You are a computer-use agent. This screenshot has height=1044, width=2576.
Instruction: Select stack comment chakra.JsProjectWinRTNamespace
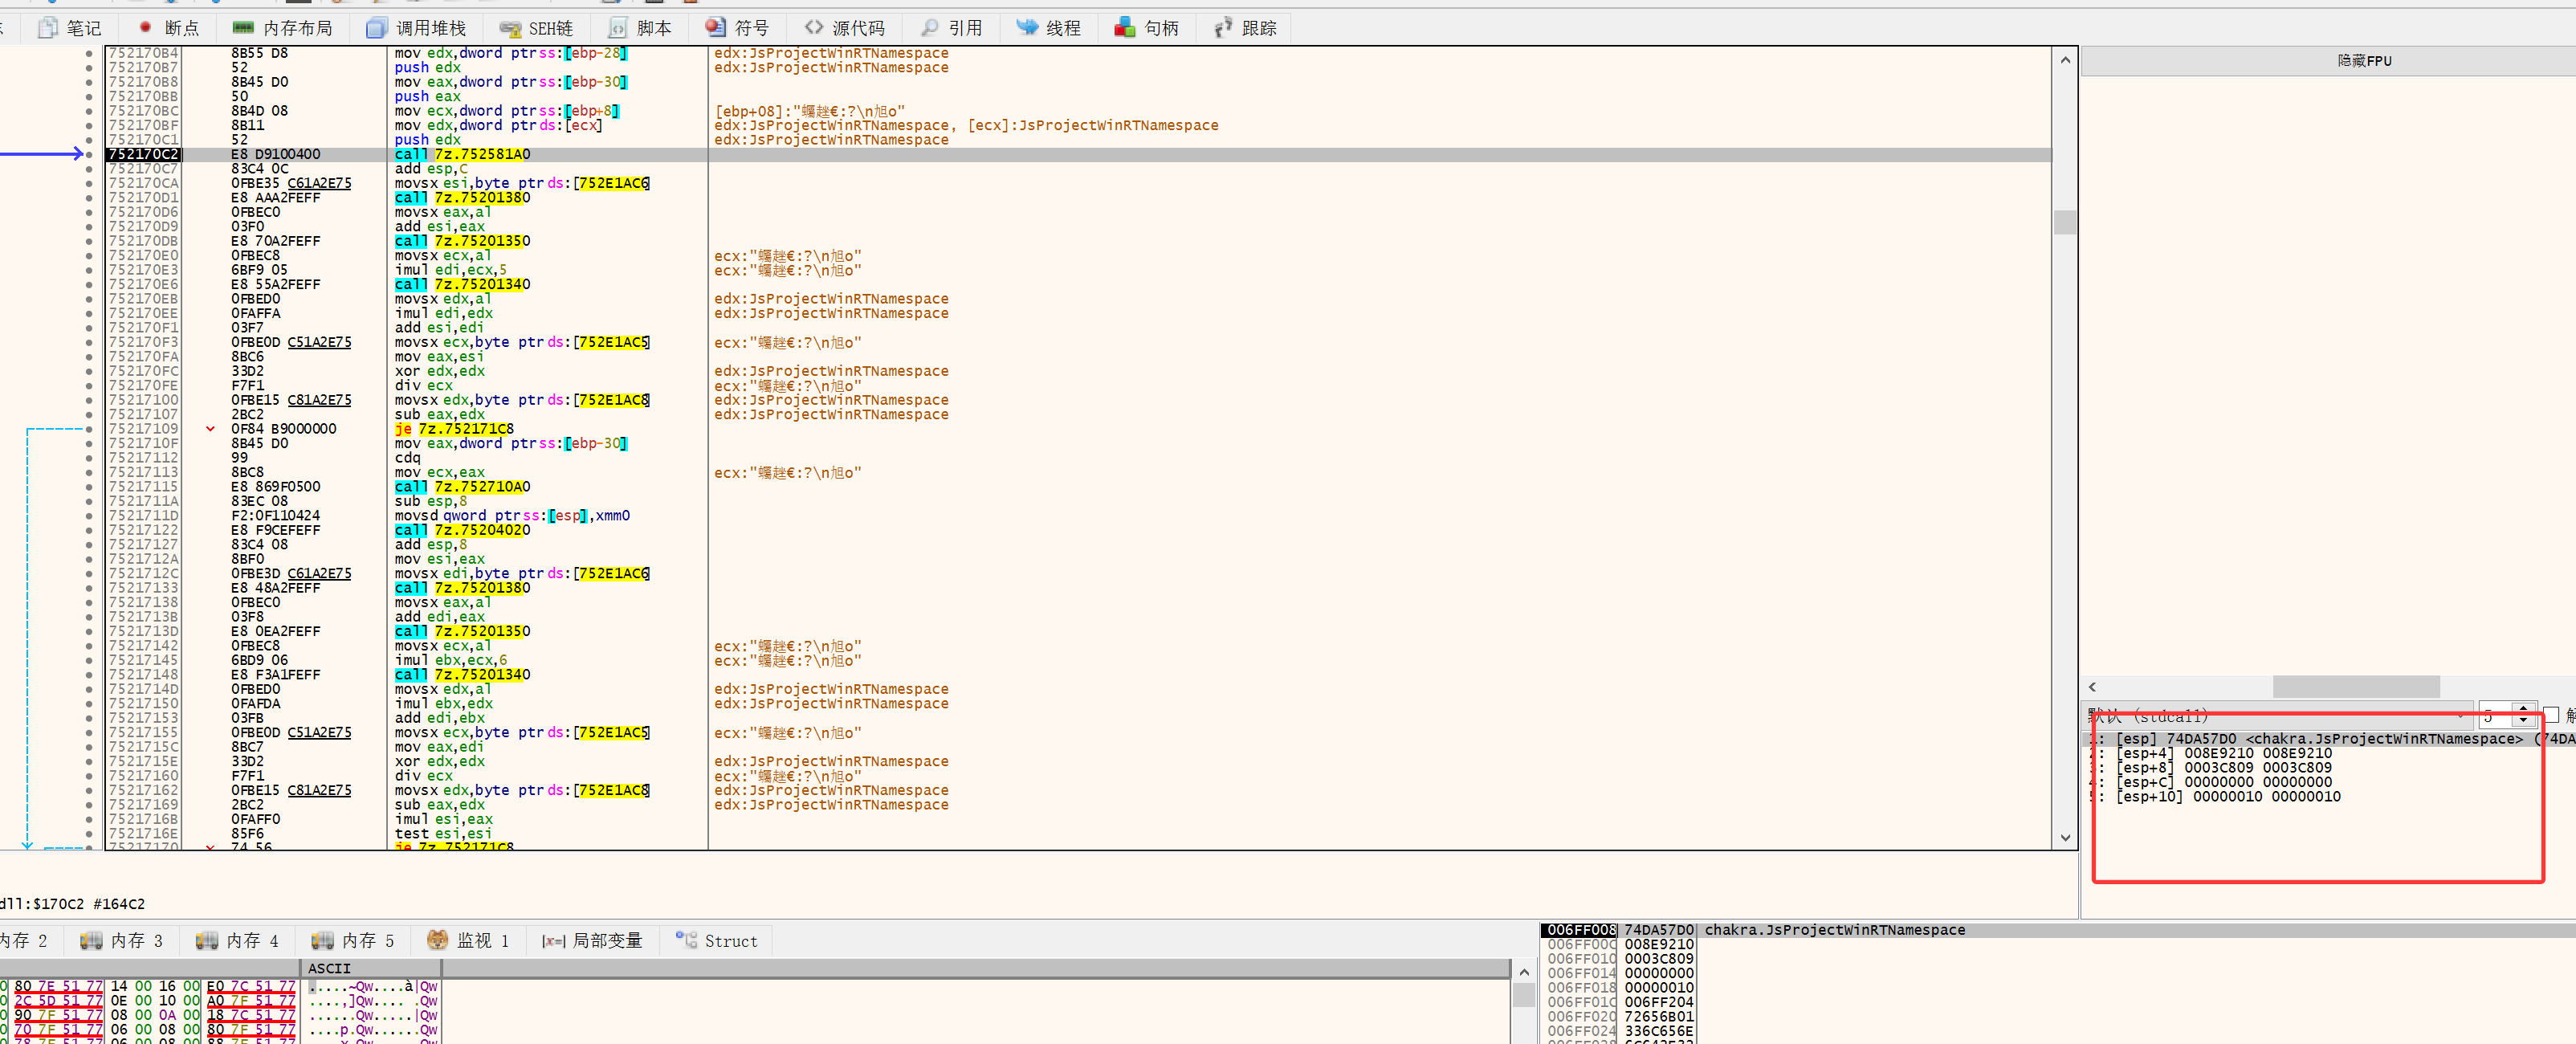coord(1834,930)
